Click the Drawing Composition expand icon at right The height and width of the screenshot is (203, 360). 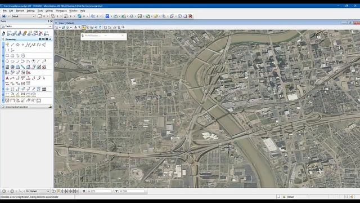coord(50,107)
